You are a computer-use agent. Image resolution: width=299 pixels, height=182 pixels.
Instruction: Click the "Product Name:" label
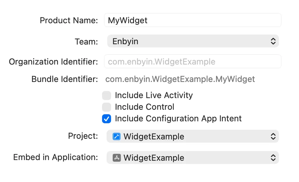click(x=68, y=21)
